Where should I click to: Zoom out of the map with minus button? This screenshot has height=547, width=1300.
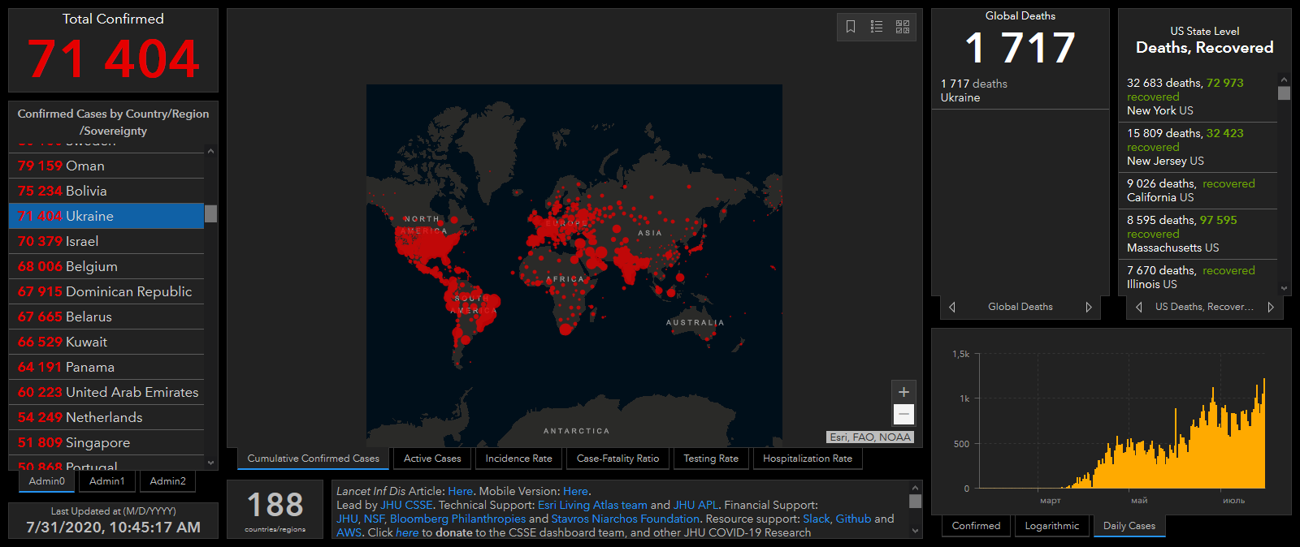point(903,414)
